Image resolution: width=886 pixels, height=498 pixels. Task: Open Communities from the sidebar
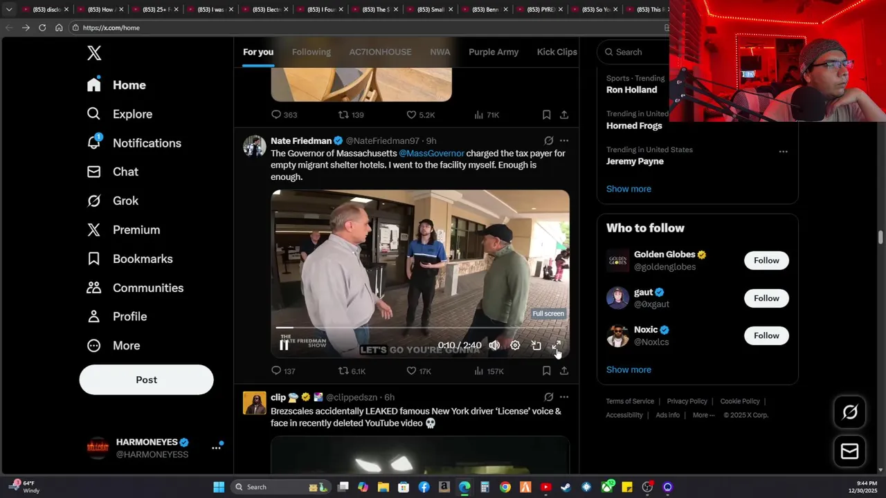point(135,288)
